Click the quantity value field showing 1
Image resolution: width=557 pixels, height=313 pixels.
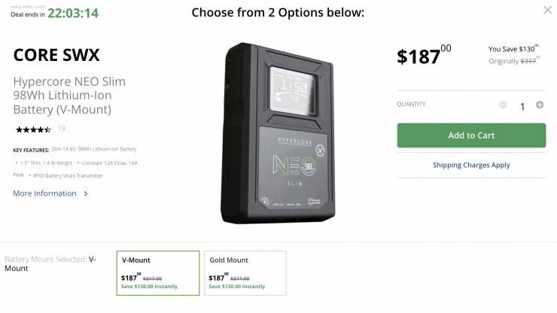[522, 106]
